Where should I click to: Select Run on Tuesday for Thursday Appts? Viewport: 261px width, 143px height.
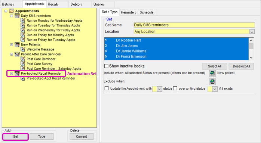coord(53,25)
